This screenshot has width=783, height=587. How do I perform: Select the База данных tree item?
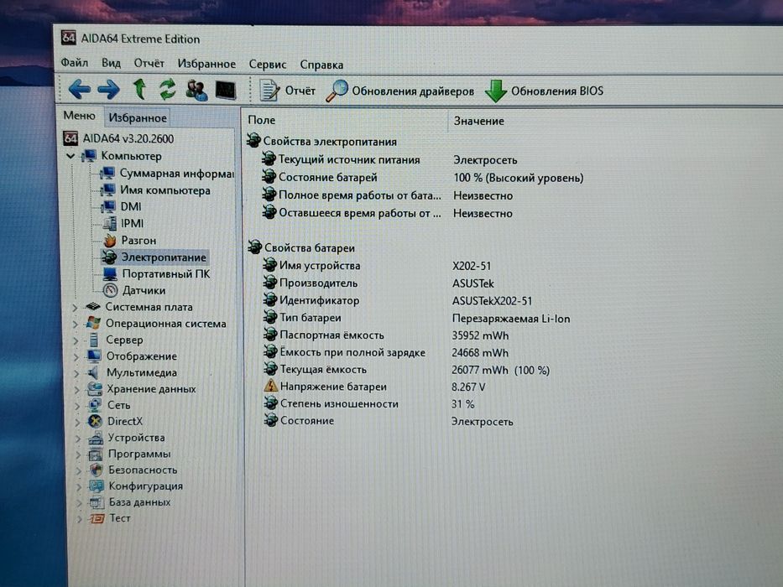(x=140, y=502)
